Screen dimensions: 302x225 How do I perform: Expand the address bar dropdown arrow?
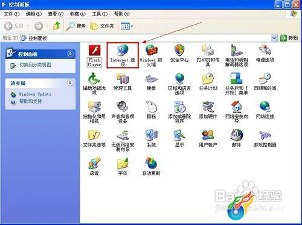[x=274, y=38]
